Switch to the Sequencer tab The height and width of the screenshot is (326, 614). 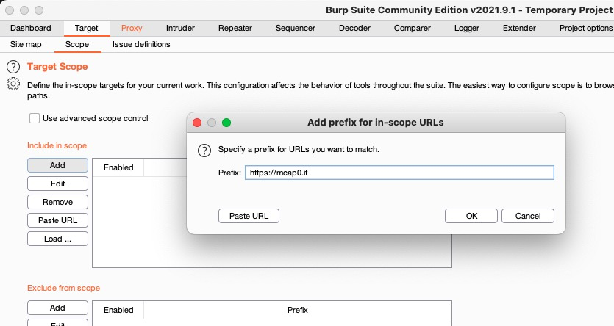296,28
